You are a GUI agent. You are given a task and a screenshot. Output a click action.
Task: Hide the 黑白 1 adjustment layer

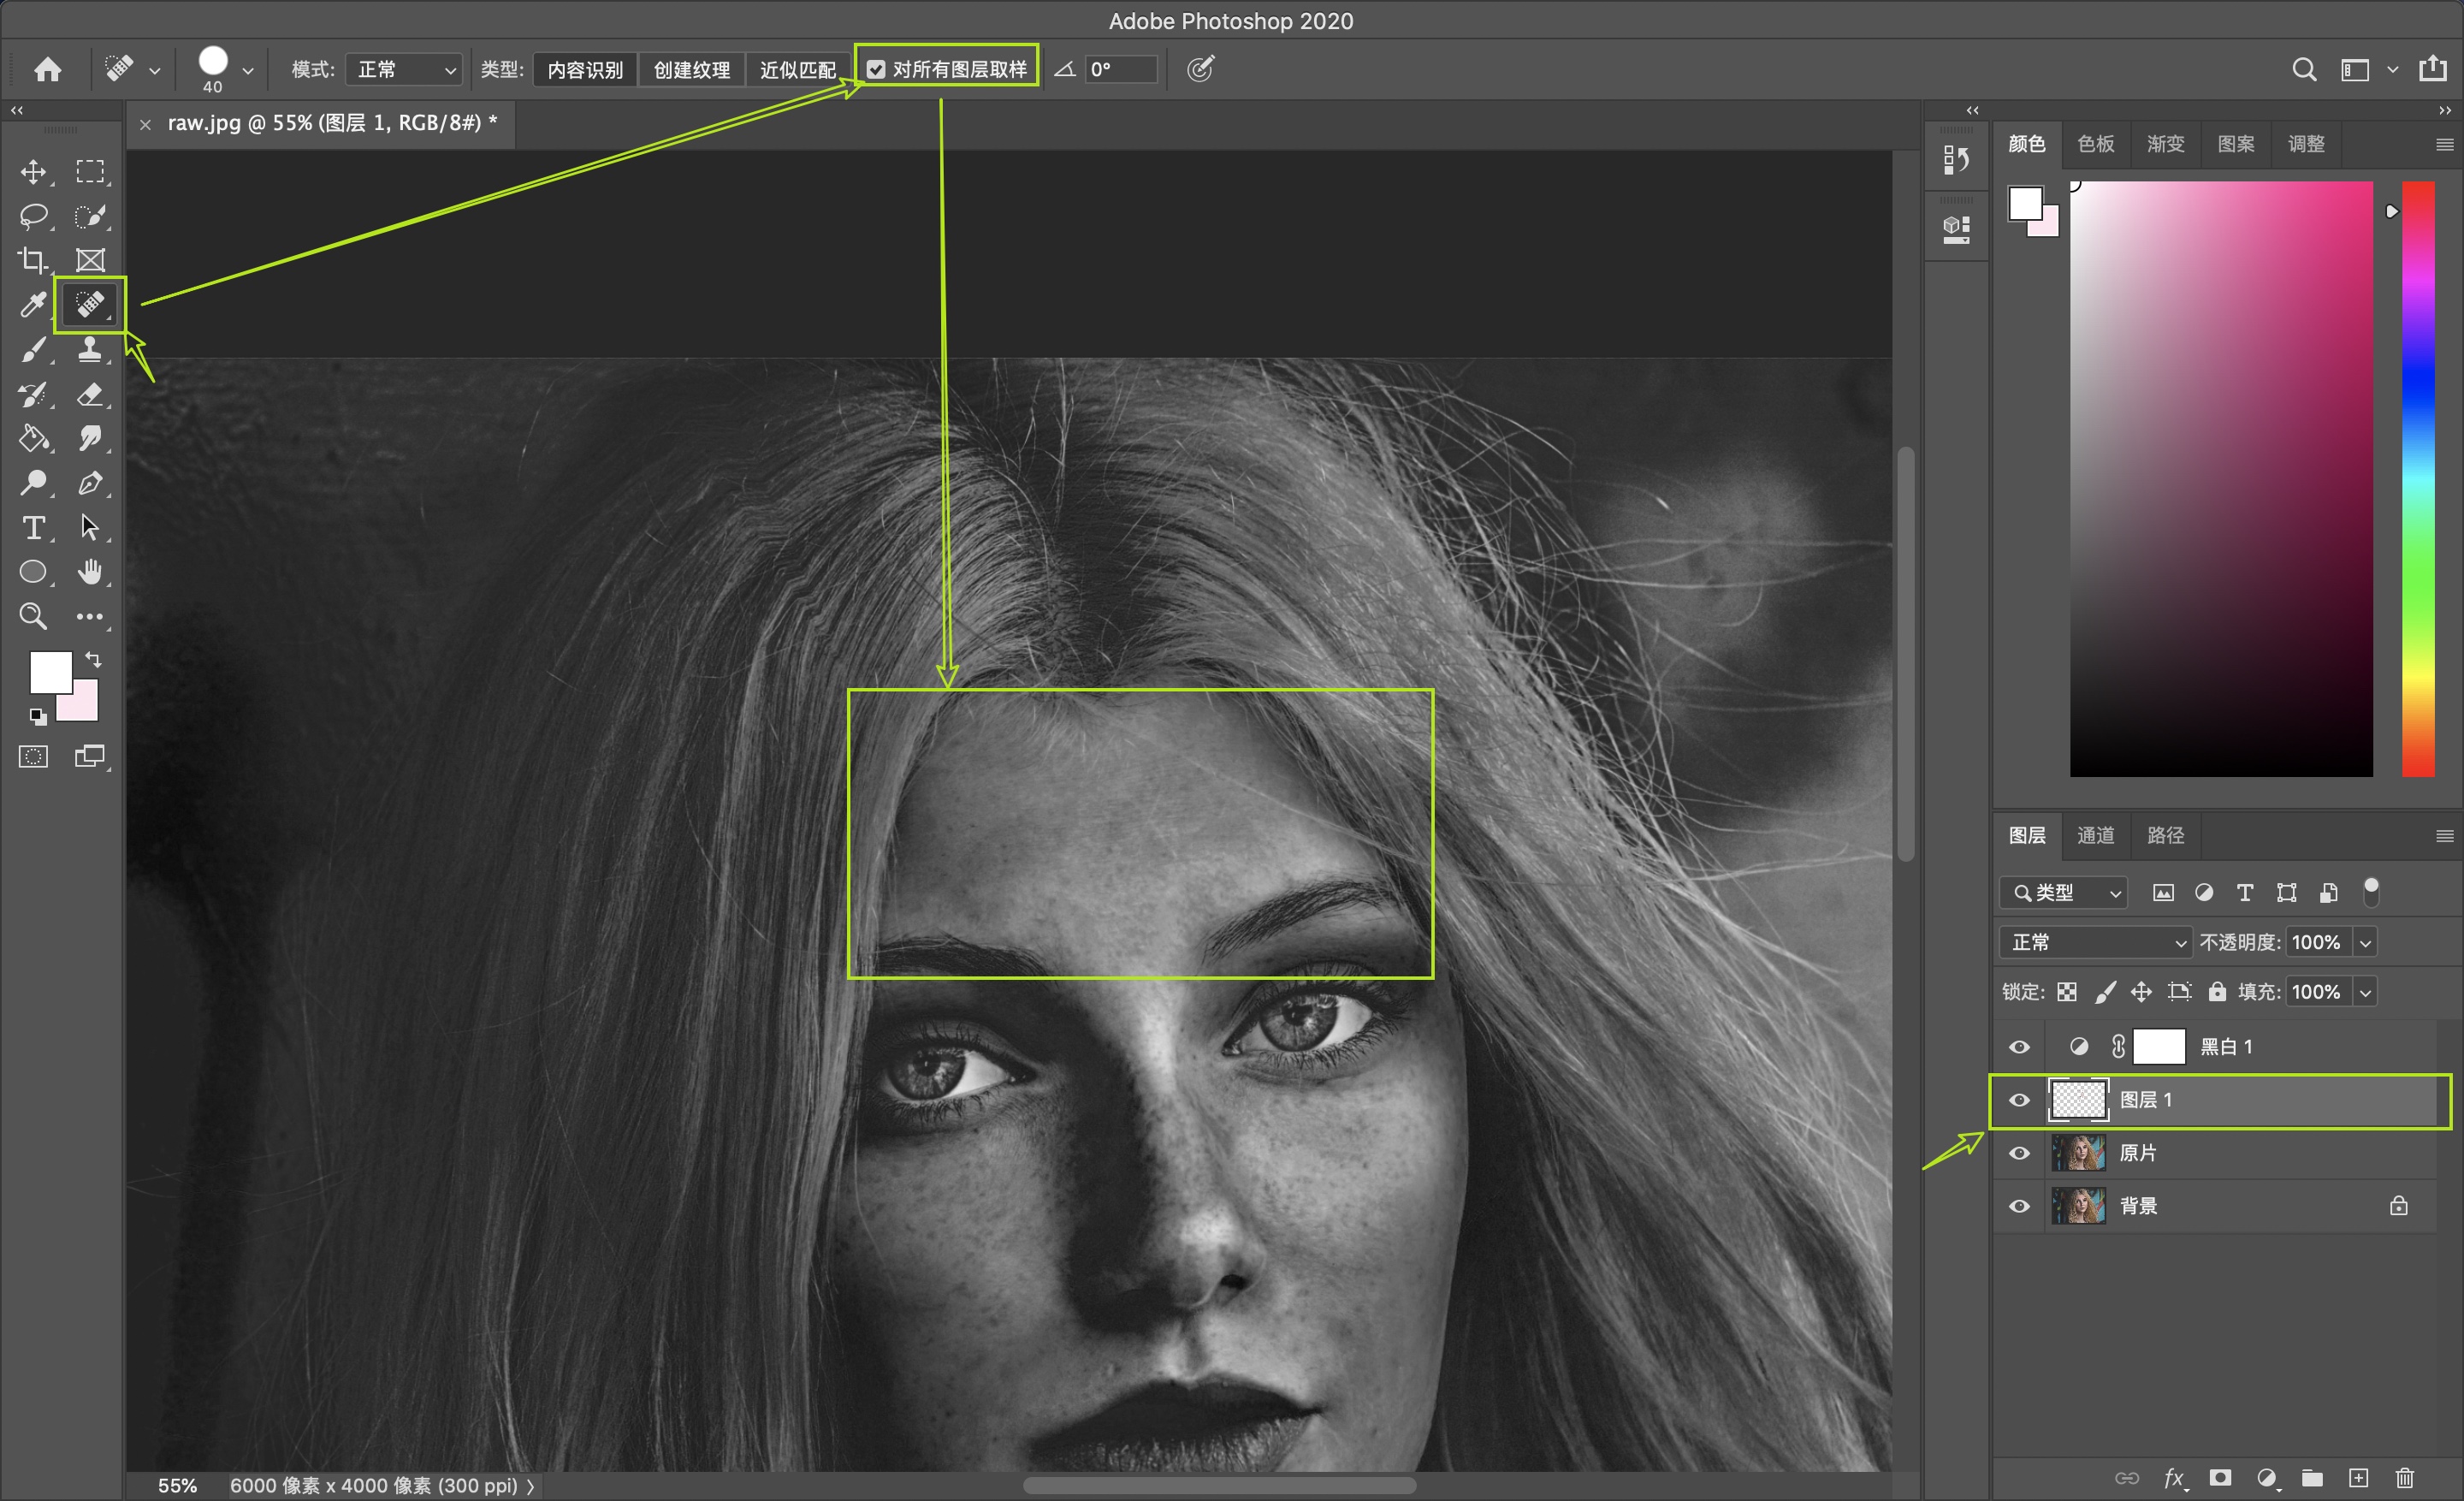coord(2019,1047)
